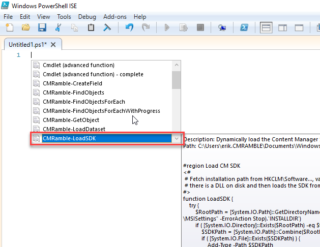Viewport: 320px width, 247px height.
Task: Select CMRamble-FindObjectsForEach snippet
Action: (84, 102)
